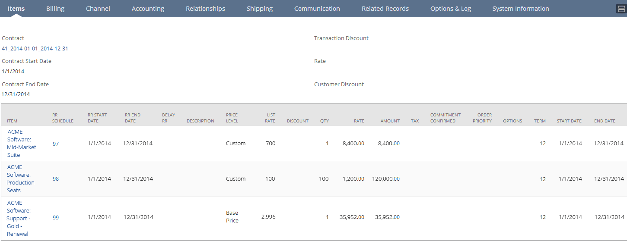This screenshot has width=627, height=241.
Task: Click the Contract End Date value 12/31/2014
Action: (16, 94)
